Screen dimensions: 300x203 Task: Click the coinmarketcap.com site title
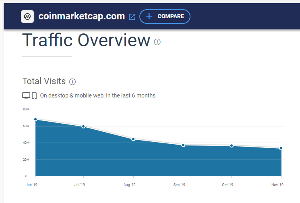(81, 16)
